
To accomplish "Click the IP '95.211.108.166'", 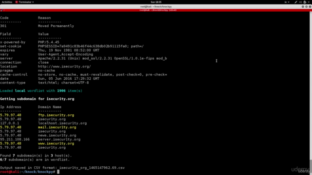I will pyautogui.click(x=15, y=140).
